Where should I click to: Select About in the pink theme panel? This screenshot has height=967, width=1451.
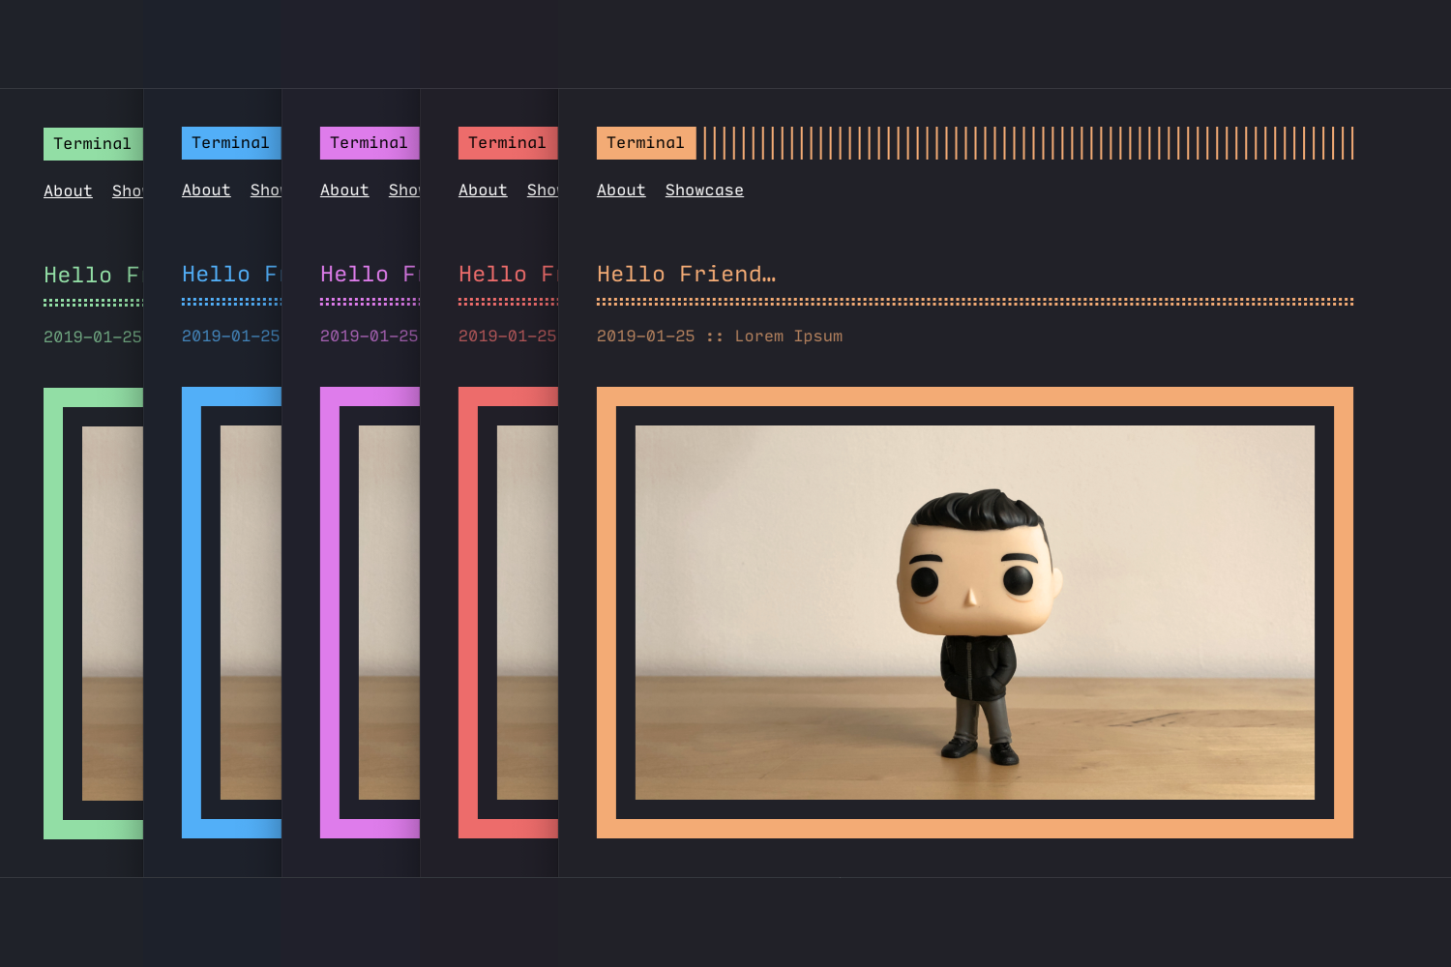[344, 190]
